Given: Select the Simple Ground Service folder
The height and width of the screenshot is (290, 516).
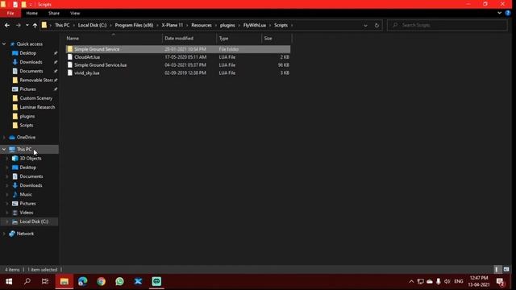Looking at the screenshot, I should click(178, 49).
